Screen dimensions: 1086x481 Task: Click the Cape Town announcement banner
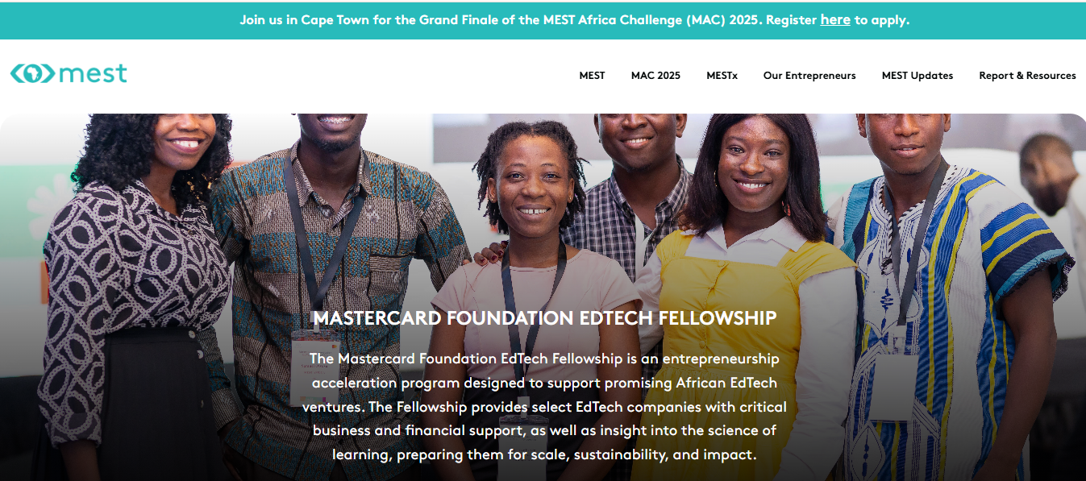(543, 19)
